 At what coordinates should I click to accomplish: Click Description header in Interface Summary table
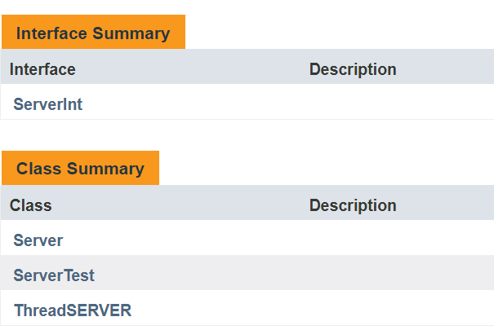pyautogui.click(x=353, y=69)
